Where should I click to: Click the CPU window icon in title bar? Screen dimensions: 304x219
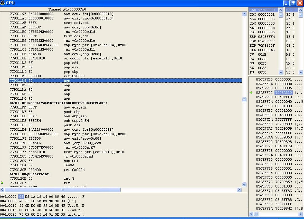[3, 3]
